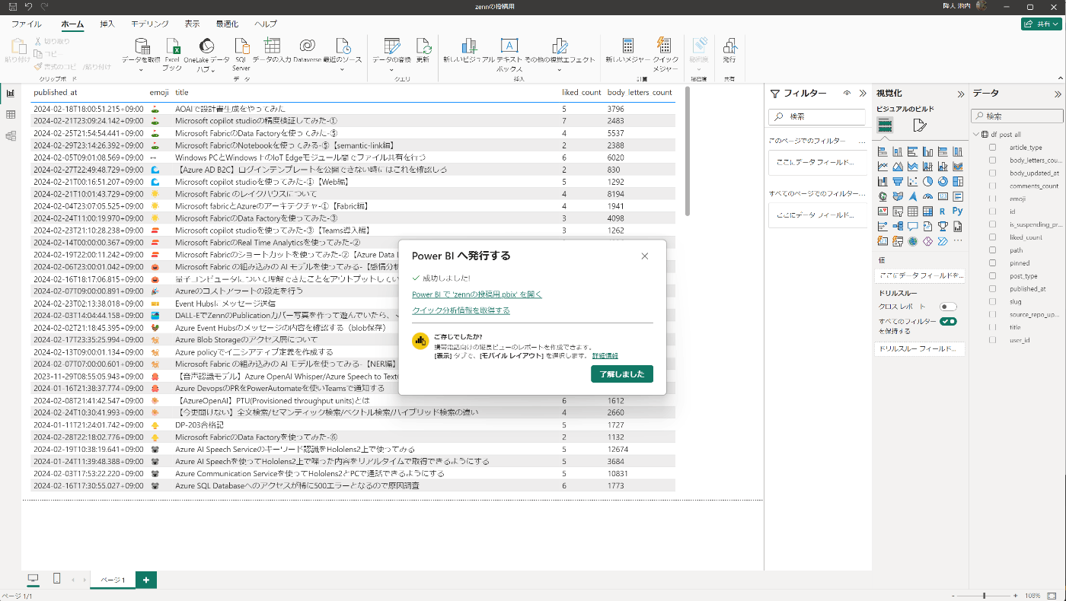The width and height of the screenshot is (1066, 601).
Task: Check the liked_count field checkbox
Action: tap(992, 237)
